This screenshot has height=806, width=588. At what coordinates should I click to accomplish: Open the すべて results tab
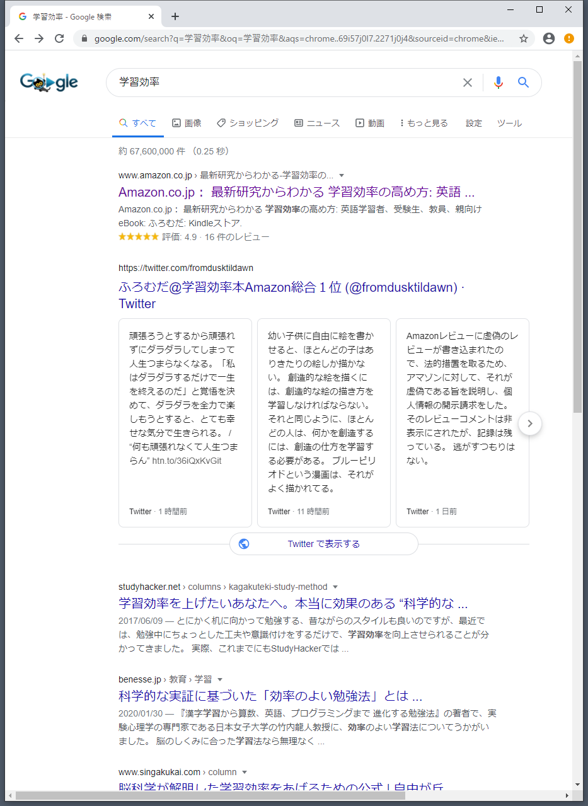138,124
